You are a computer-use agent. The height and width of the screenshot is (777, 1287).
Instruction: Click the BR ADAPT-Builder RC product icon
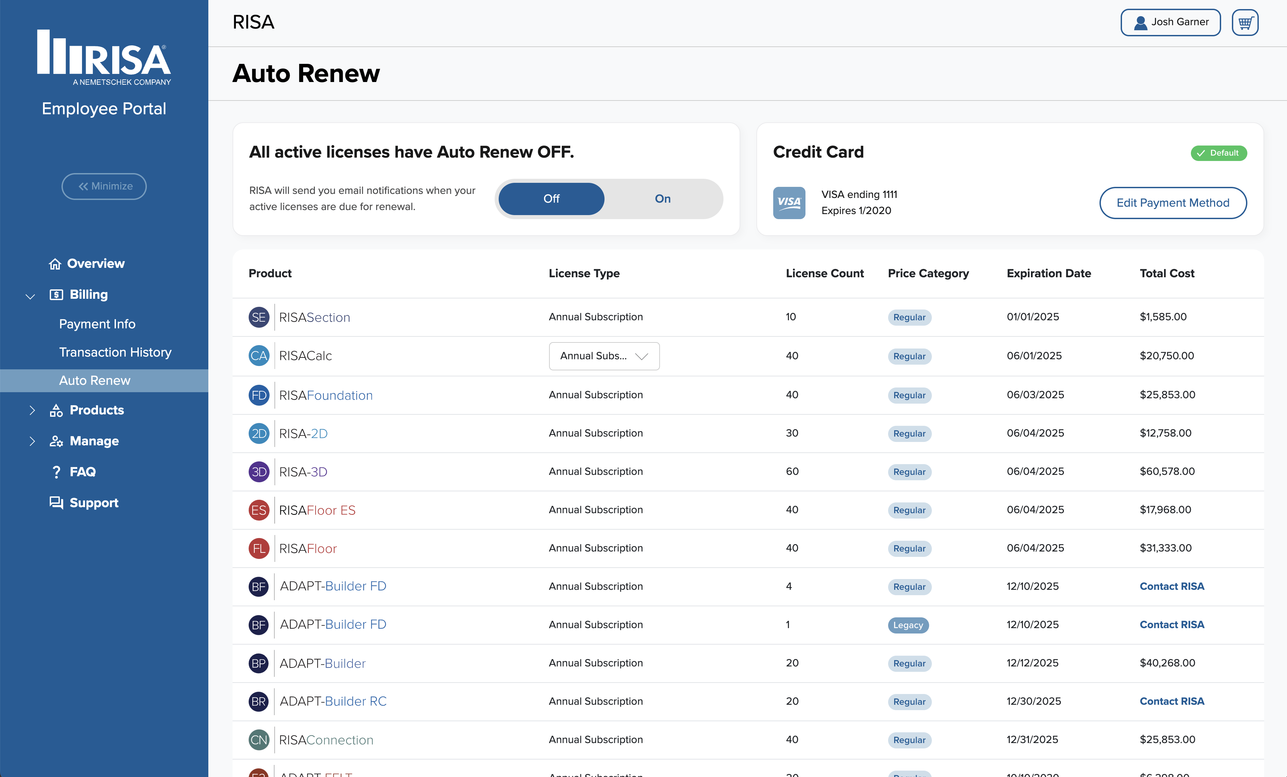coord(258,701)
